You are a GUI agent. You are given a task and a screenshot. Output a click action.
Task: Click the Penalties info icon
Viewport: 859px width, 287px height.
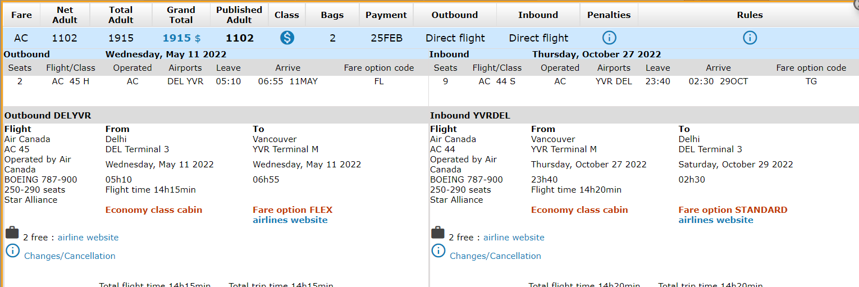609,38
